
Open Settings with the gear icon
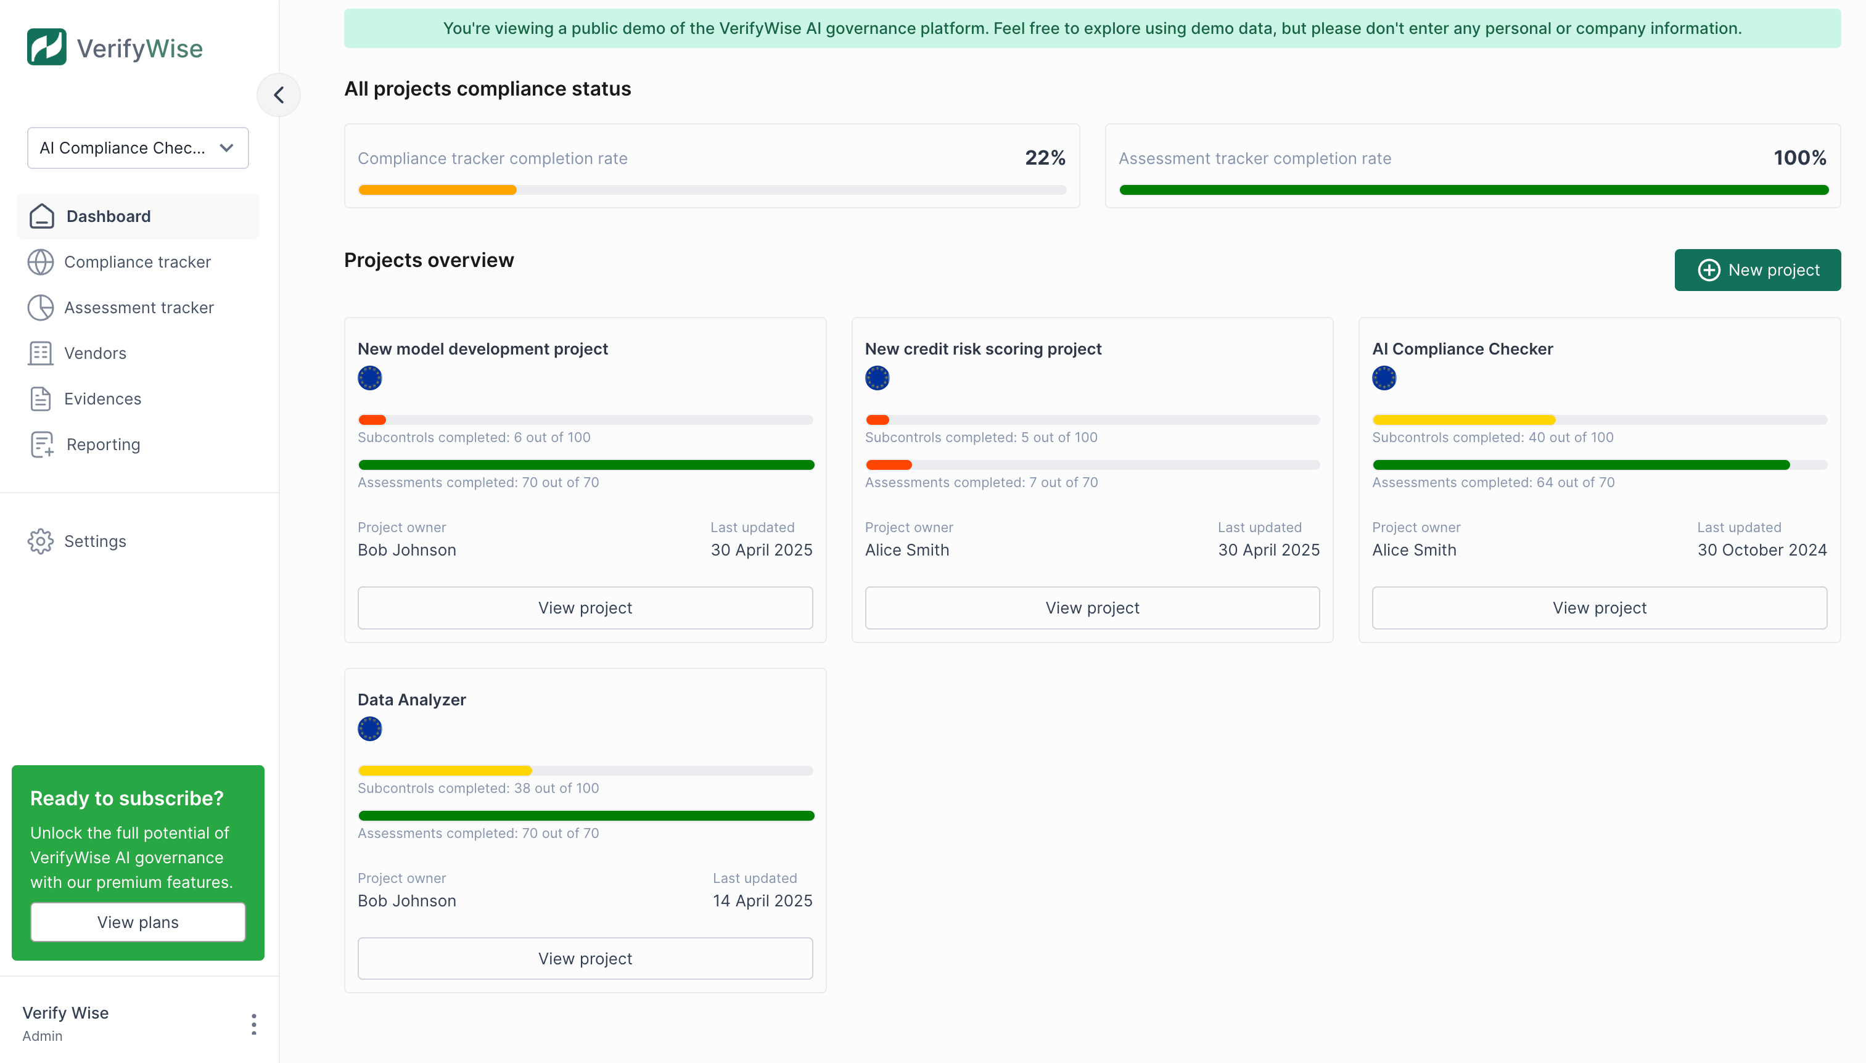[41, 541]
